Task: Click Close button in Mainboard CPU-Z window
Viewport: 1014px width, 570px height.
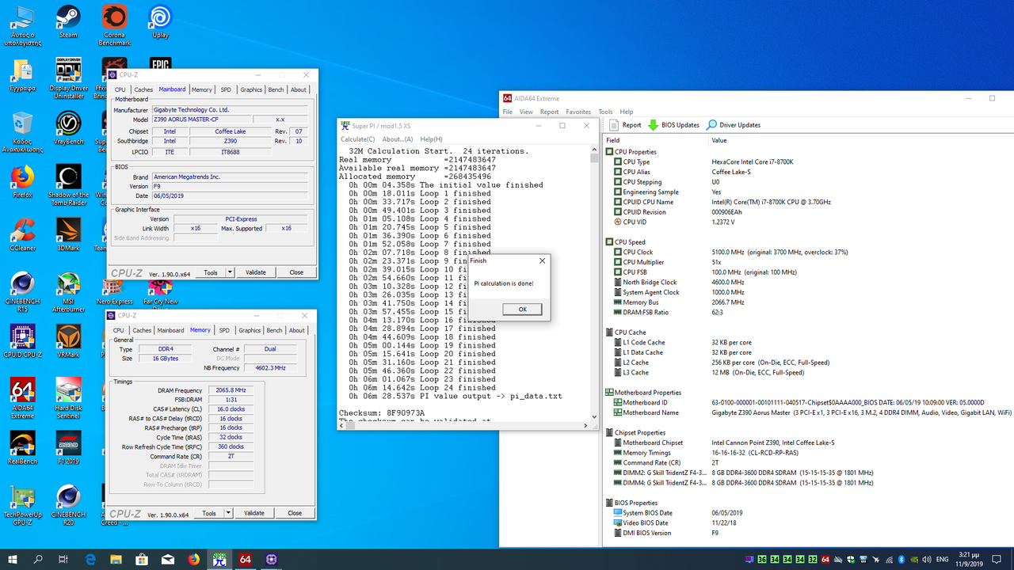Action: [x=295, y=272]
